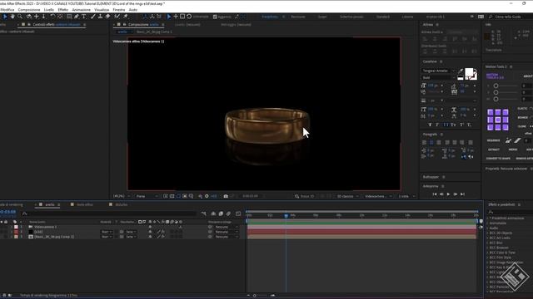
Task: Click the CONVERT TO SHAPE button
Action: [x=498, y=159]
